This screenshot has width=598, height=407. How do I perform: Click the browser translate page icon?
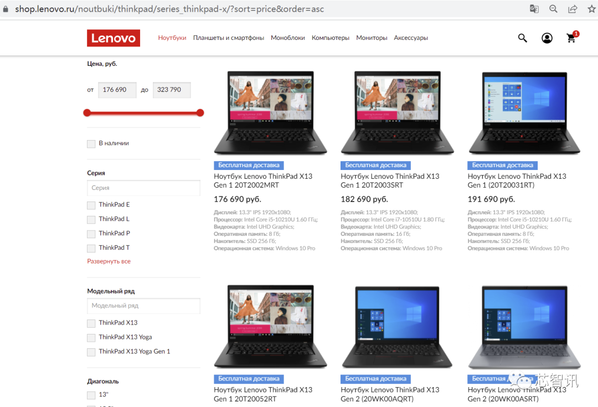(x=534, y=9)
